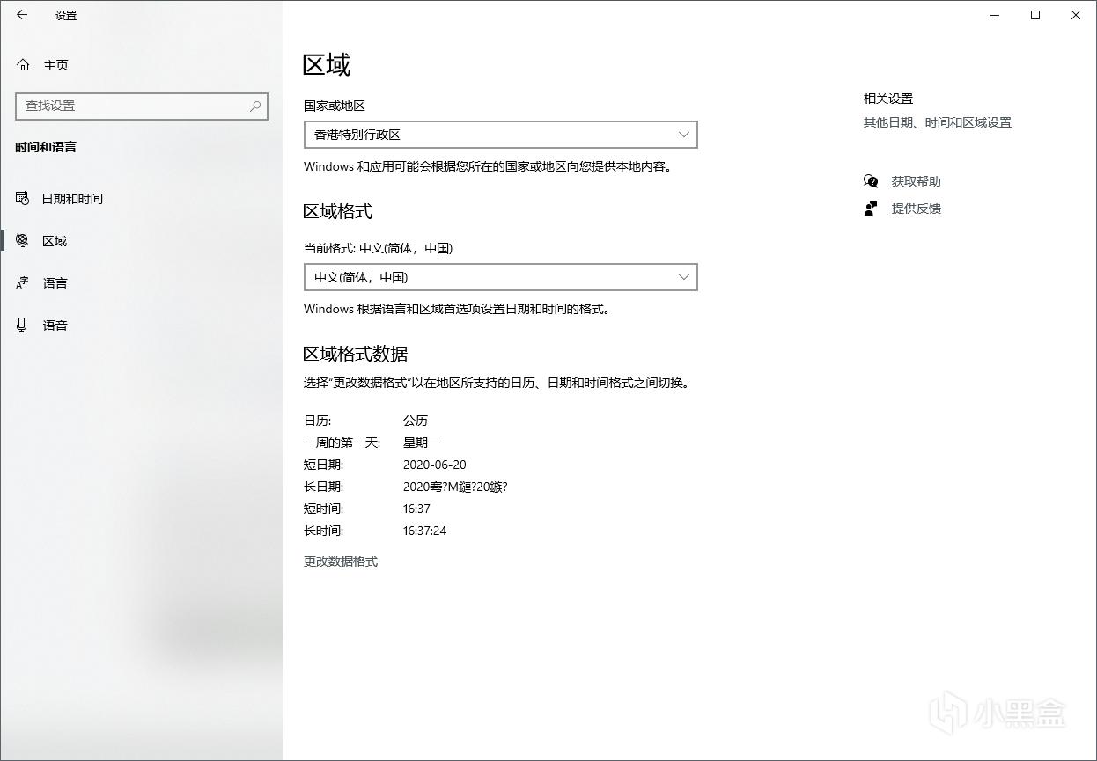Minimize the settings window
The width and height of the screenshot is (1097, 761).
pyautogui.click(x=995, y=15)
